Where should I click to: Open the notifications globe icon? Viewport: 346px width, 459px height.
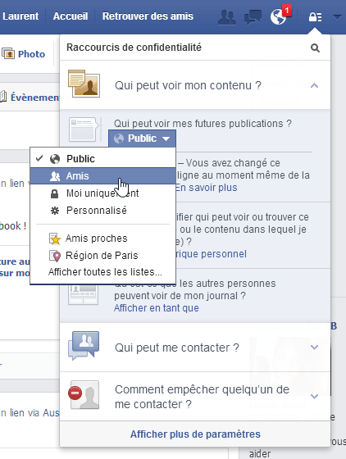(x=278, y=17)
